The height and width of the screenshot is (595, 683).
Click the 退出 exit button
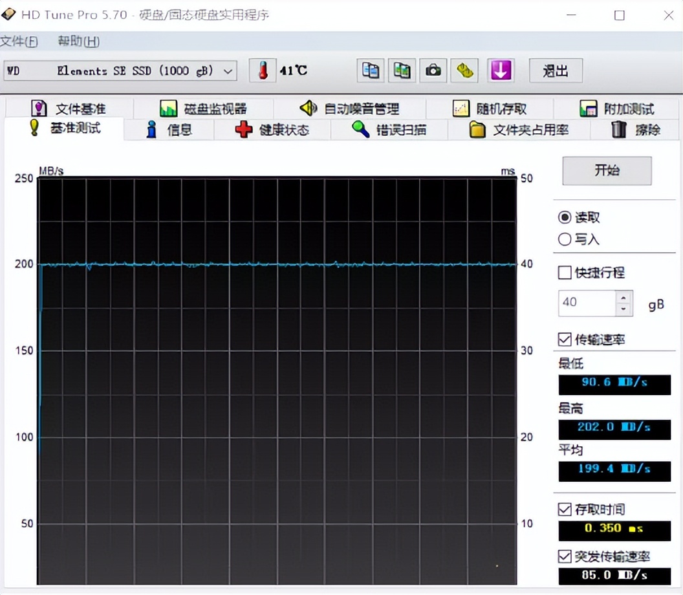pyautogui.click(x=555, y=70)
